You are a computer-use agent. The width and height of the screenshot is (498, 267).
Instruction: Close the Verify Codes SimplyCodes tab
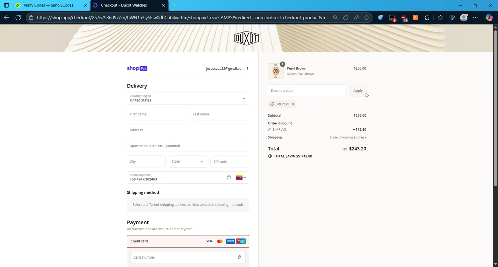(85, 5)
